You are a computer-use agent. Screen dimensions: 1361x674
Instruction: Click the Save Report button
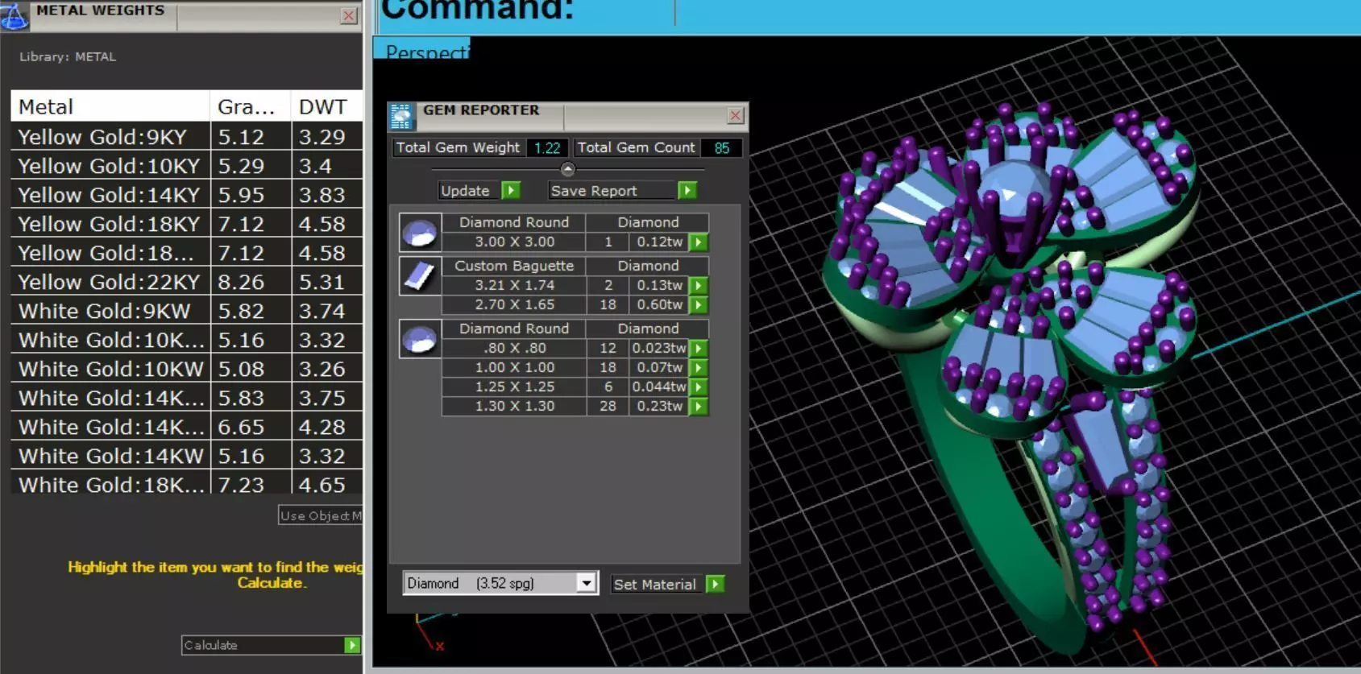tap(612, 191)
